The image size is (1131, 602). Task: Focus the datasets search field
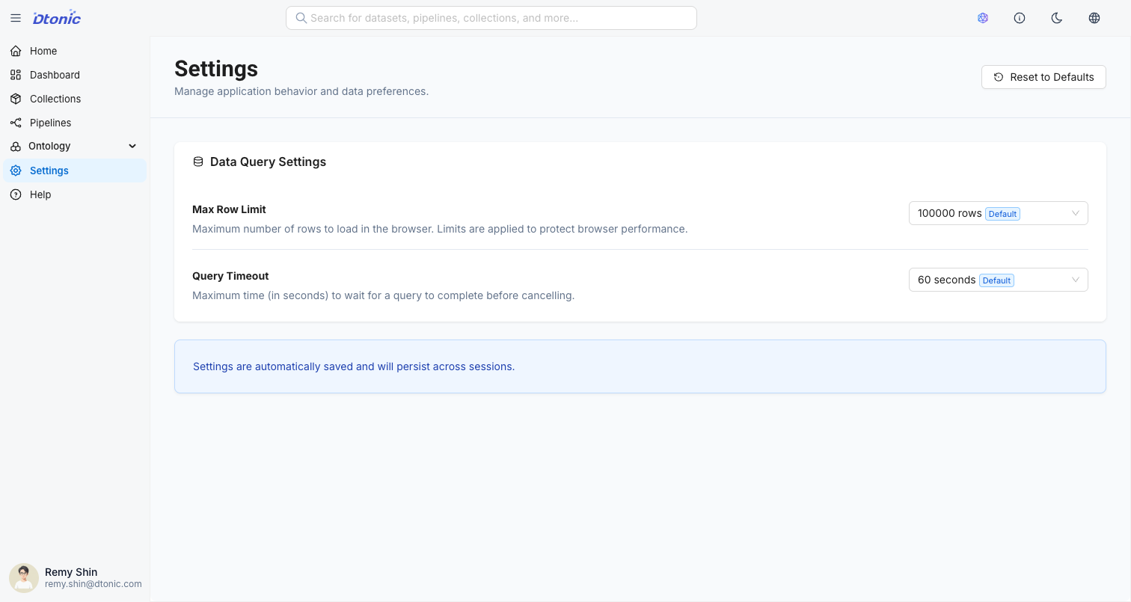click(491, 18)
